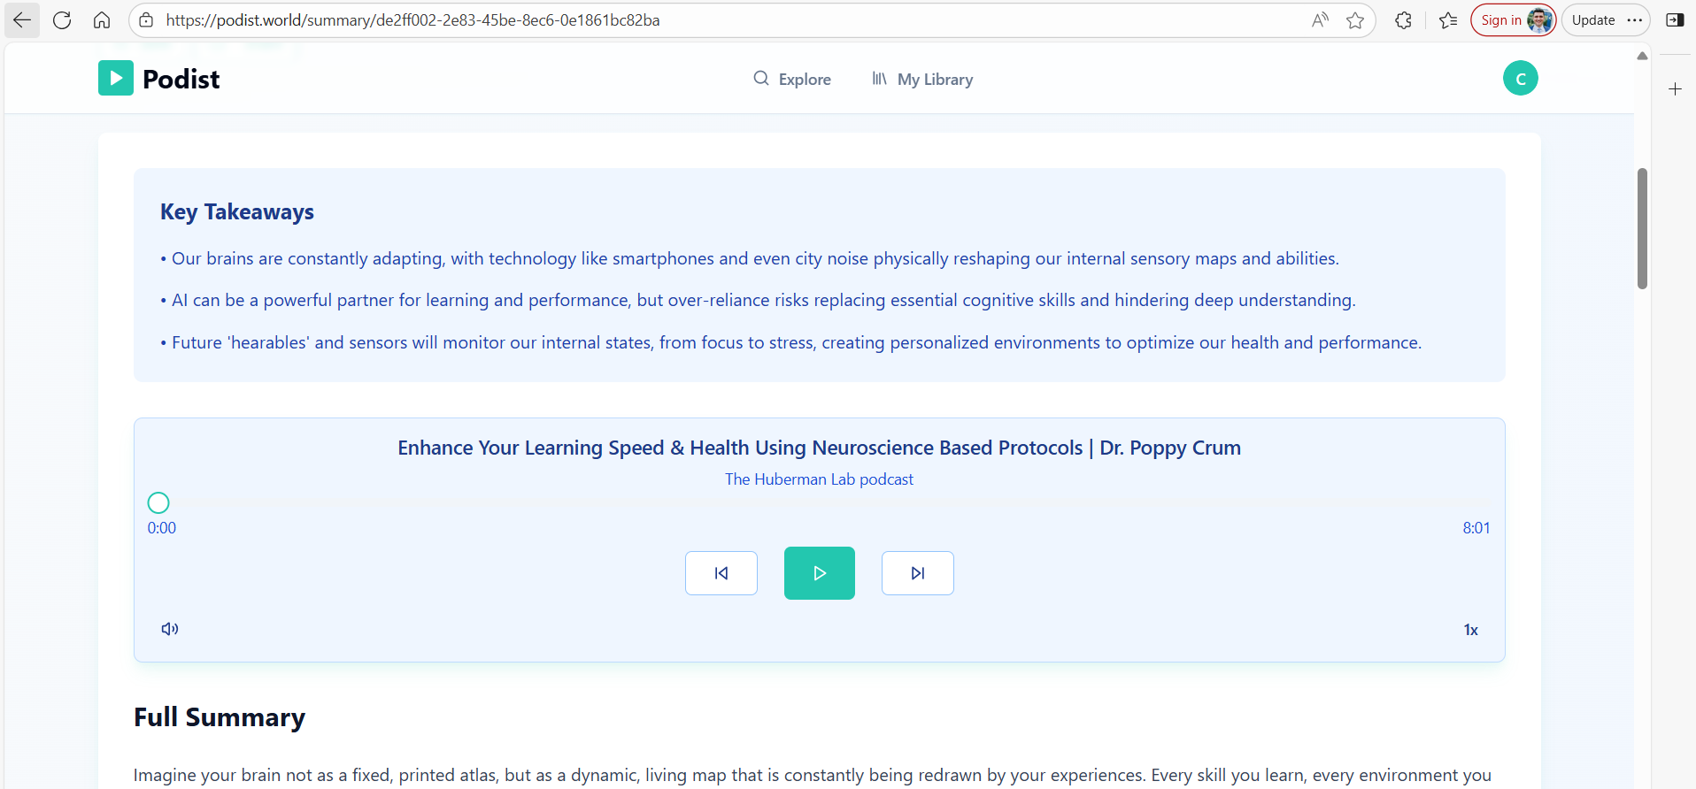Viewport: 1696px width, 789px height.
Task: Mute audio using the volume icon
Action: tap(170, 629)
